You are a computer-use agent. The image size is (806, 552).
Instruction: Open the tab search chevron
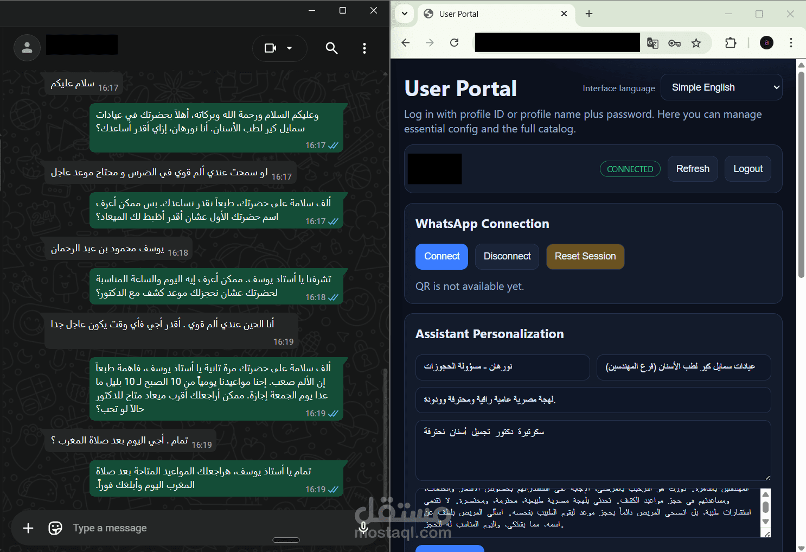404,14
